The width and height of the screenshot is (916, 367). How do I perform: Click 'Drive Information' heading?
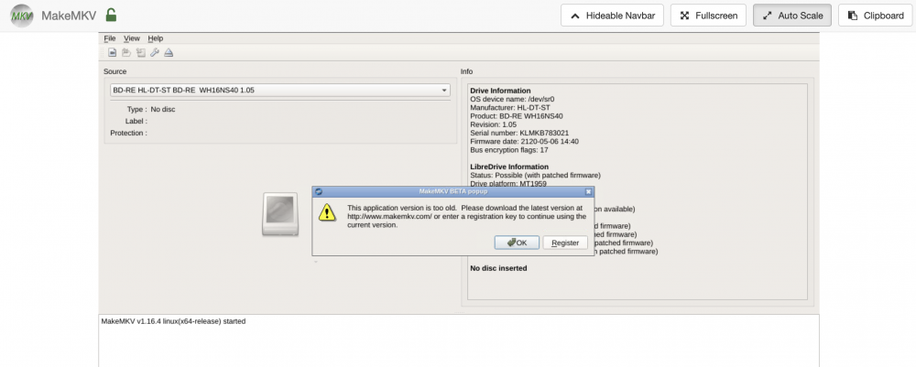[500, 91]
